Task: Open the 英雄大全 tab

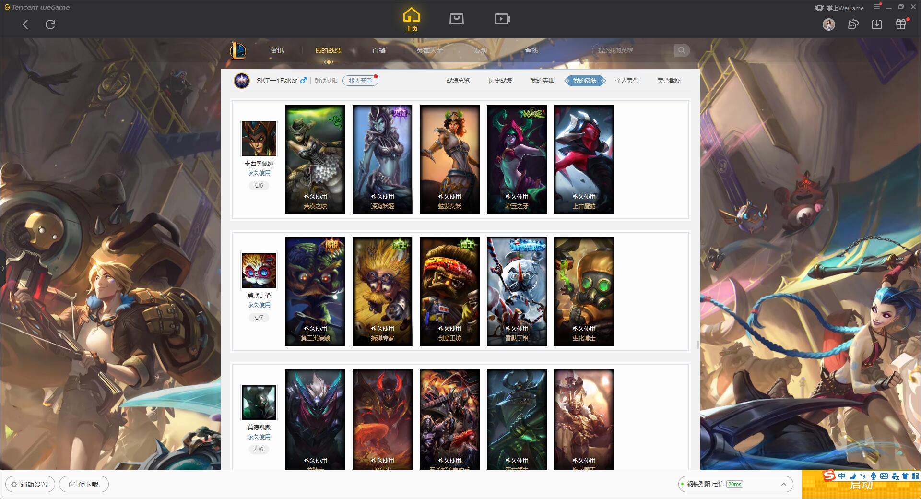Action: [x=430, y=50]
